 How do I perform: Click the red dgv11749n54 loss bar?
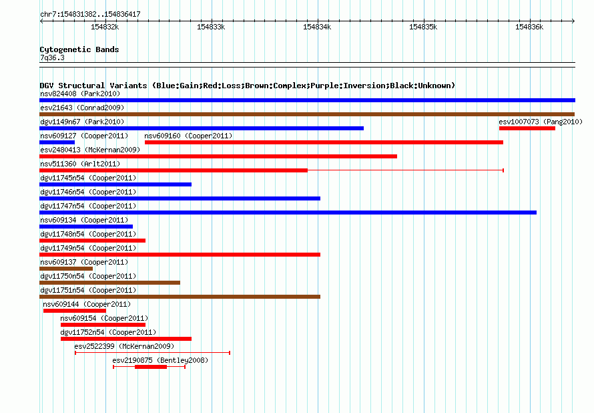[180, 255]
